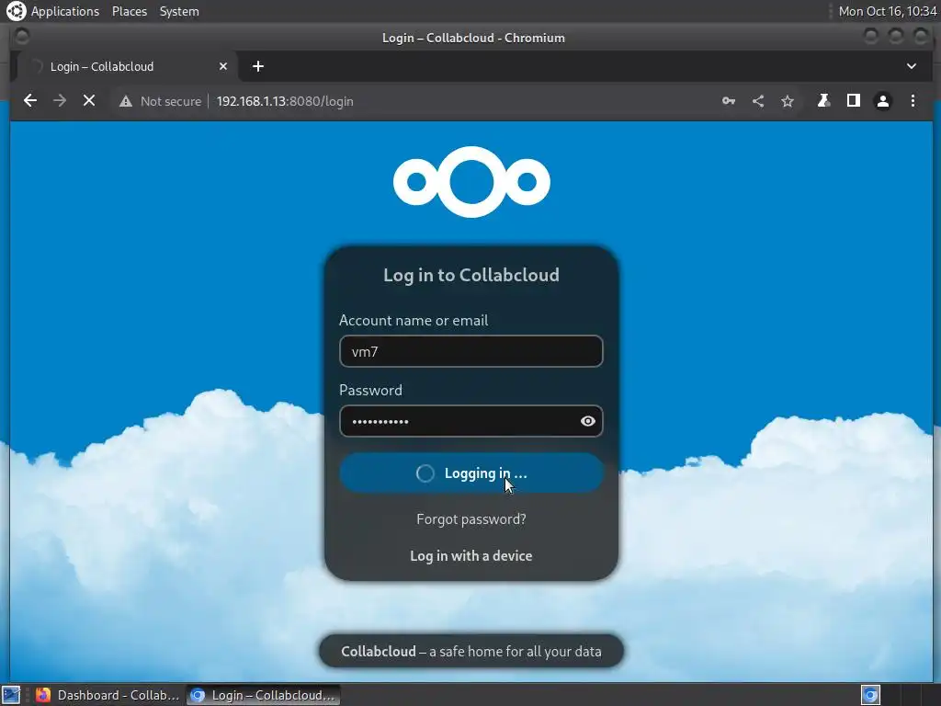941x706 pixels.
Task: Click the share page icon
Action: [758, 101]
